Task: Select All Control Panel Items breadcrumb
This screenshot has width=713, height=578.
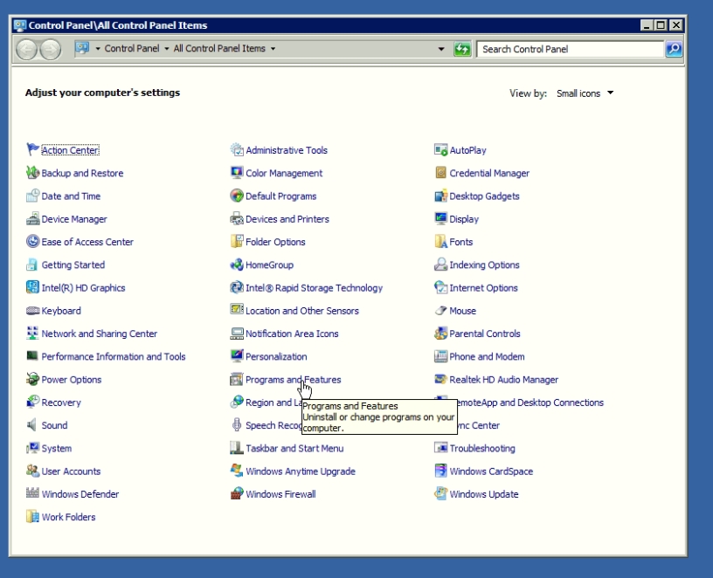Action: [x=219, y=49]
